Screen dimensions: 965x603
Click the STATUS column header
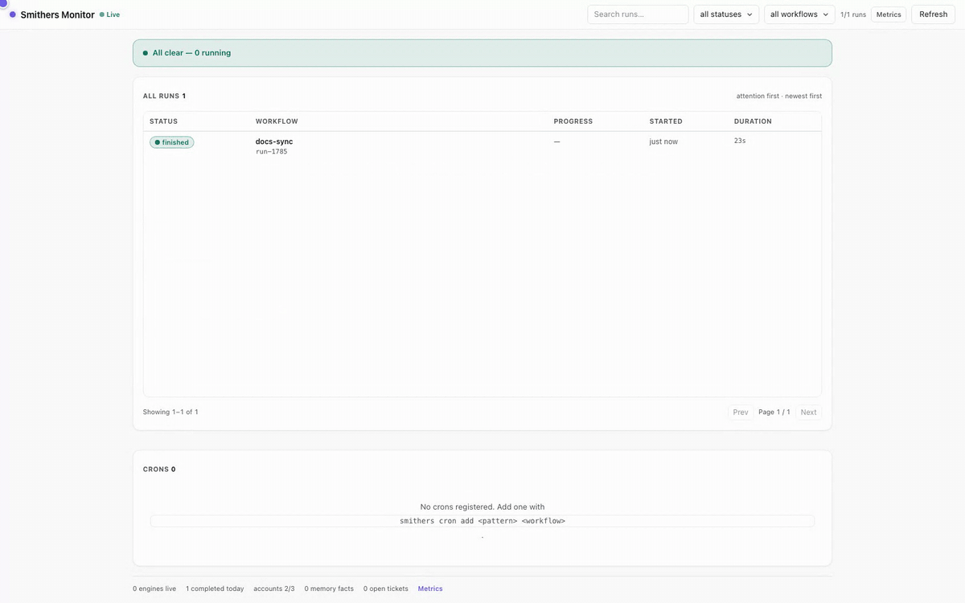click(164, 121)
